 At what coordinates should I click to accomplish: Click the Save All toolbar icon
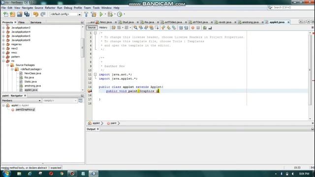coord(27,14)
